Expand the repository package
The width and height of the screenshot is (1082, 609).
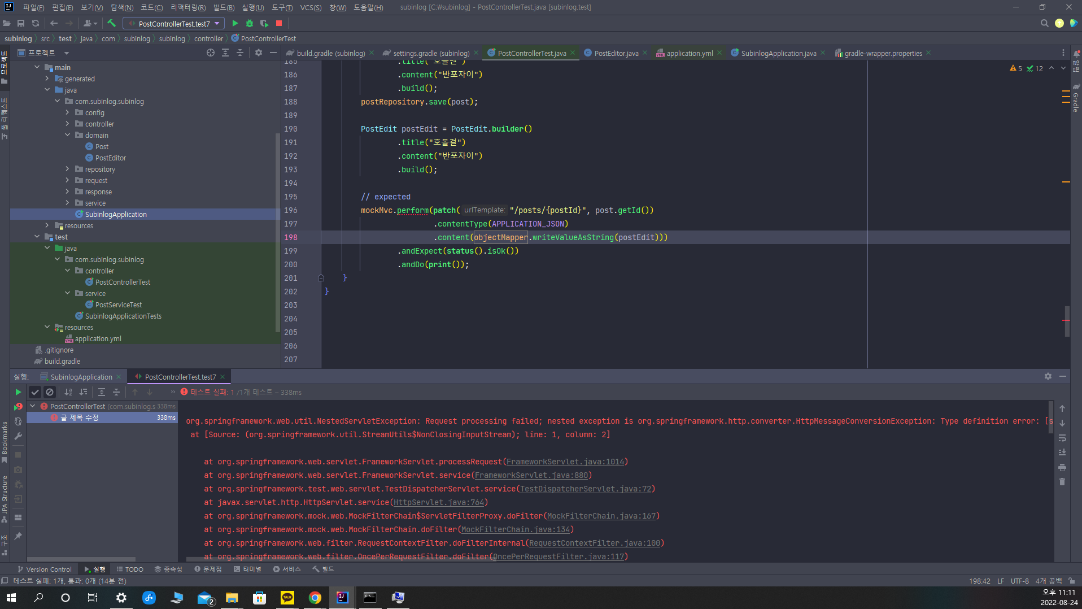coord(68,169)
